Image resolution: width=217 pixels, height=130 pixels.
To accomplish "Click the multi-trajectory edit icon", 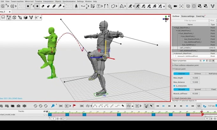I will [x=93, y=6].
